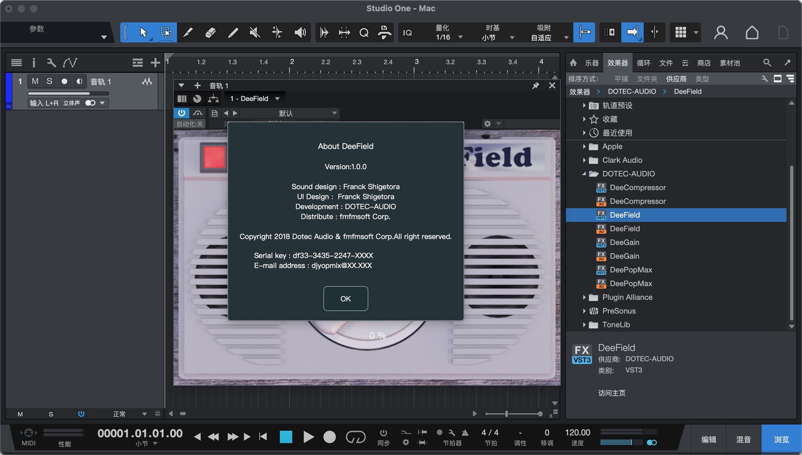Go to the Start page home icon

coord(752,33)
